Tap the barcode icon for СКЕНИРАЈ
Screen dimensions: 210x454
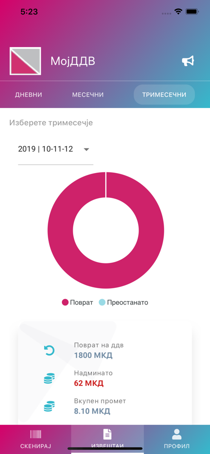point(35,434)
